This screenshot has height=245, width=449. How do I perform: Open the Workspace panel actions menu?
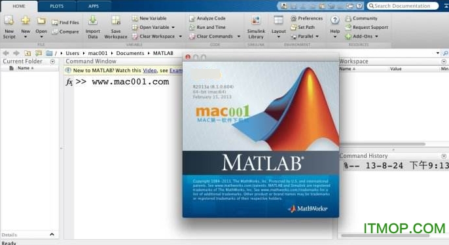[444, 62]
